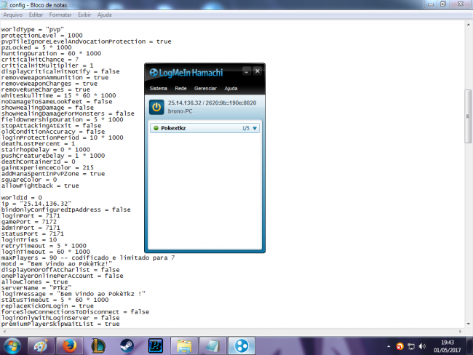473x355 pixels.
Task: Open Notepad's Formatar menu
Action: (x=60, y=15)
